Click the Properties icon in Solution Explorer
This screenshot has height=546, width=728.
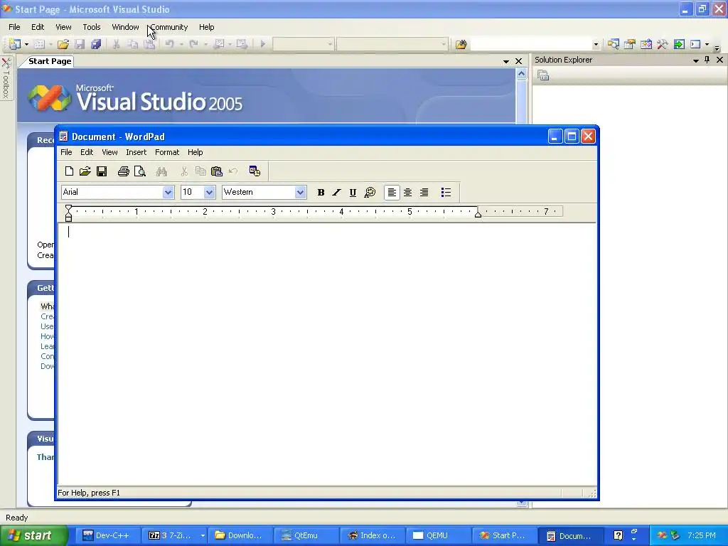point(543,75)
